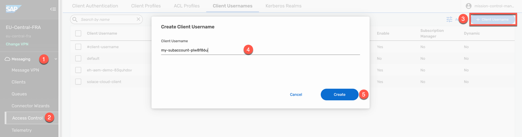
Task: Open Clients in sidebar
Action: tap(18, 82)
